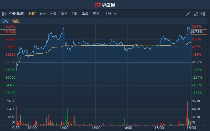Image resolution: width=210 pixels, height=131 pixels.
Task: Open the 季K quarterly chart
Action: pos(85,14)
